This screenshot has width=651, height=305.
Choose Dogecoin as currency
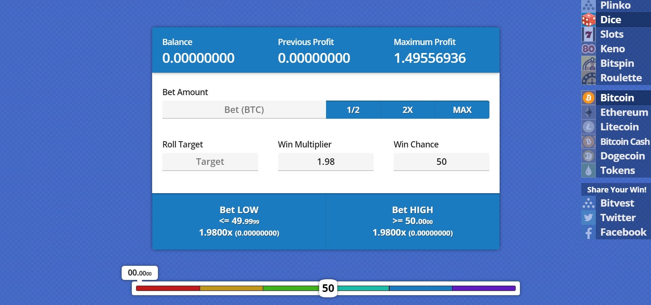tap(623, 156)
